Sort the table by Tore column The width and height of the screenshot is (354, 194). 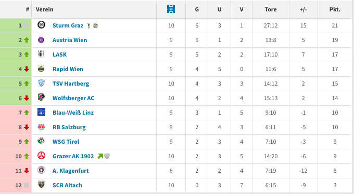[271, 9]
